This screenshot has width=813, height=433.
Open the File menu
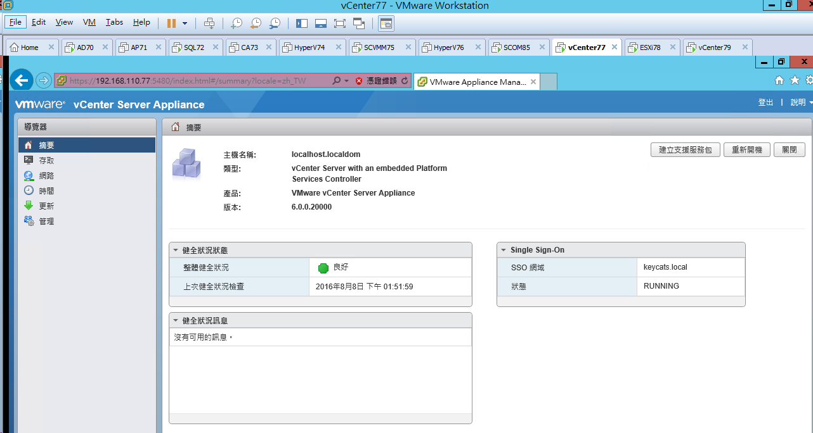(x=15, y=22)
